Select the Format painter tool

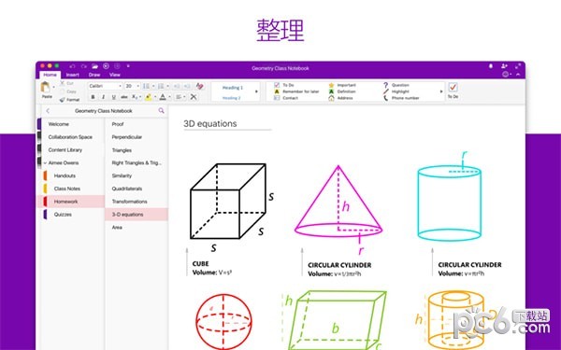click(70, 100)
